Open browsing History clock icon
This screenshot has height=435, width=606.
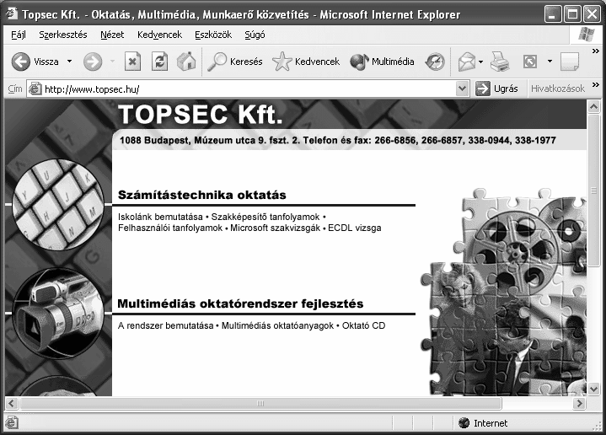(x=435, y=62)
